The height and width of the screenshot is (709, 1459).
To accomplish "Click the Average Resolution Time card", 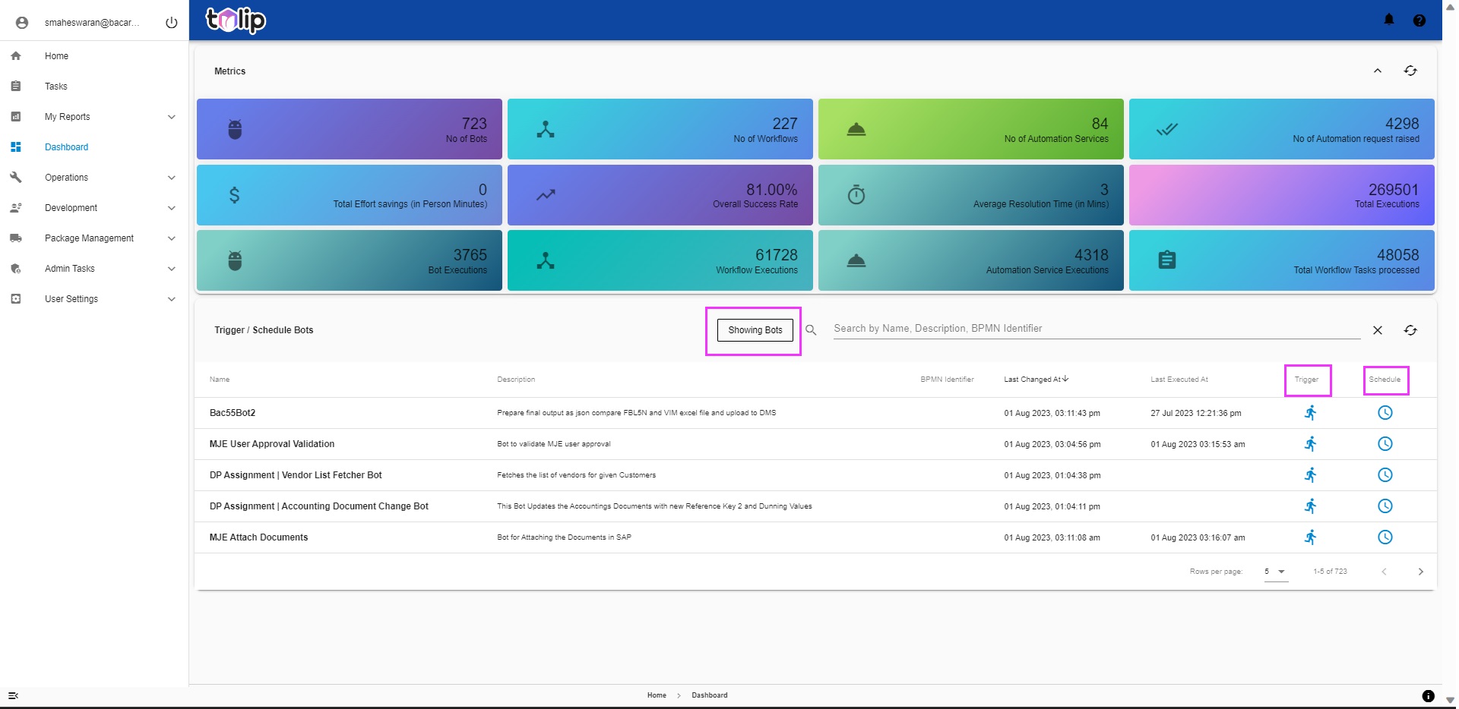I will point(971,195).
